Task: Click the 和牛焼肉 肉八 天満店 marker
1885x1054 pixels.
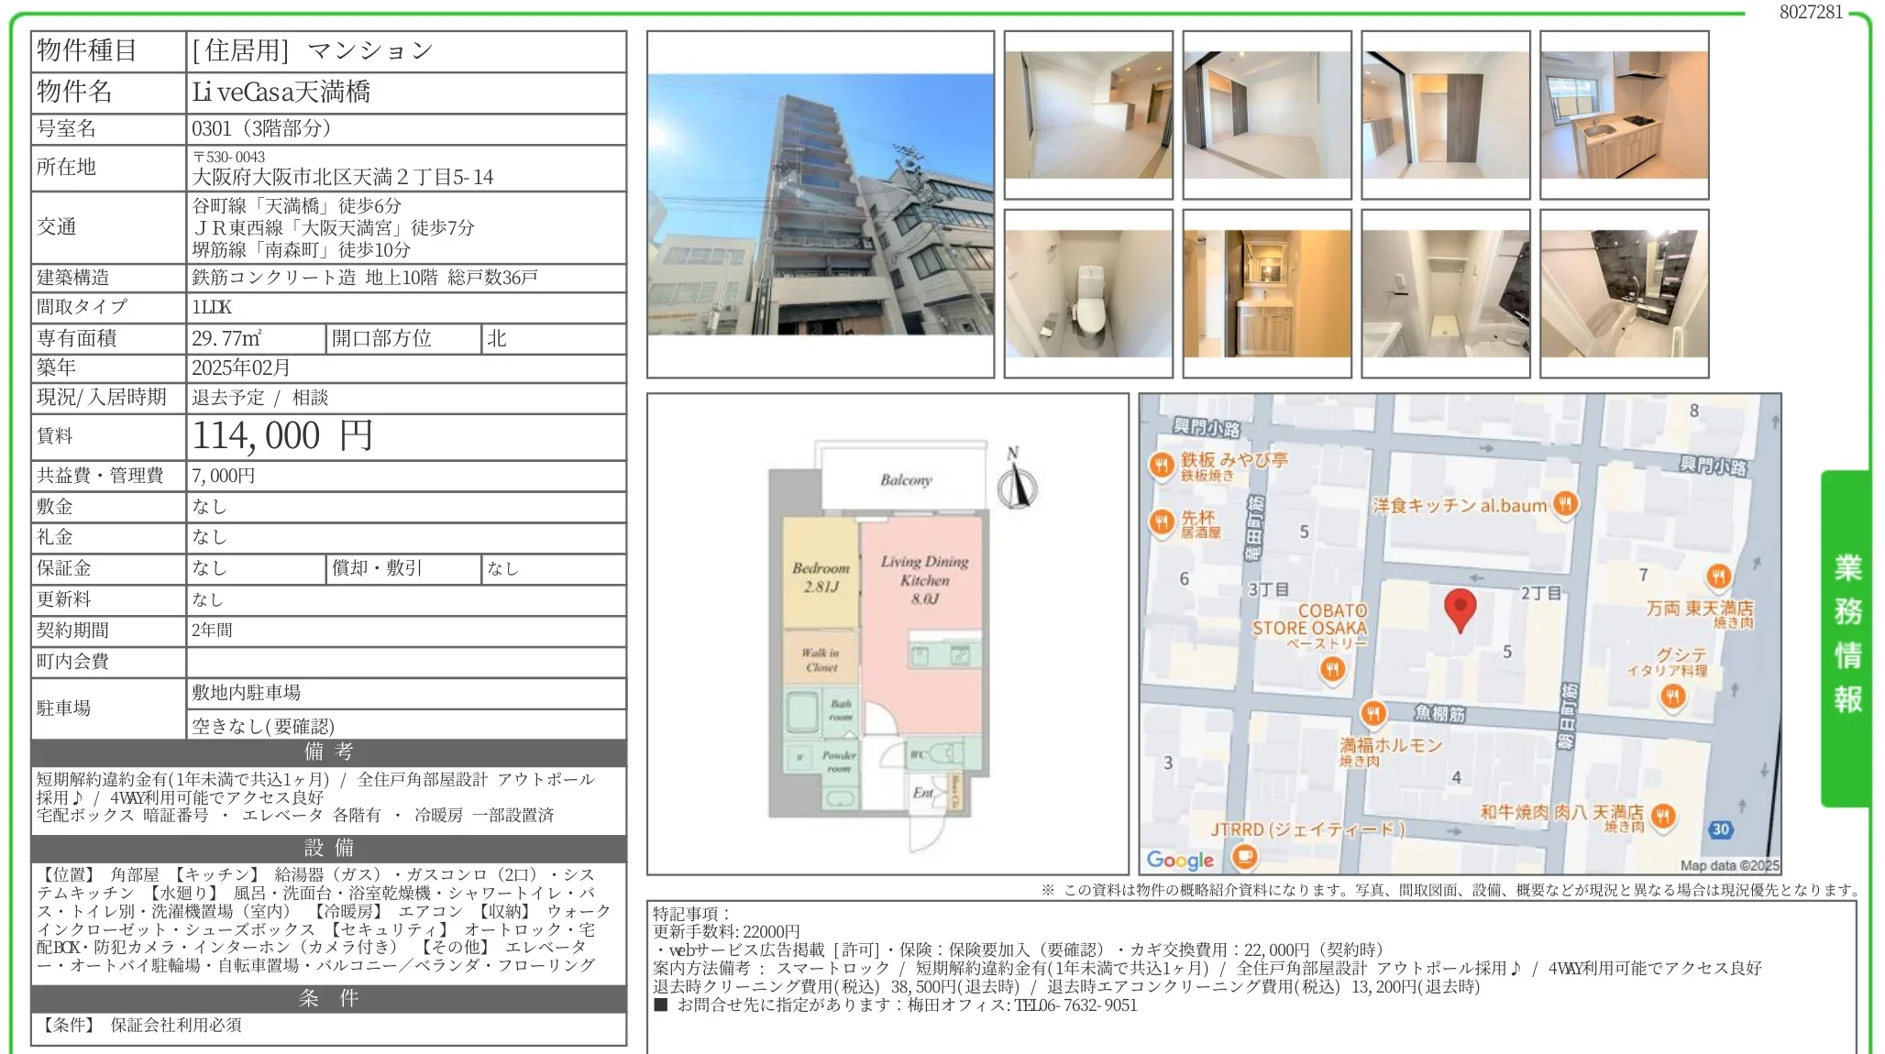Action: [1663, 816]
